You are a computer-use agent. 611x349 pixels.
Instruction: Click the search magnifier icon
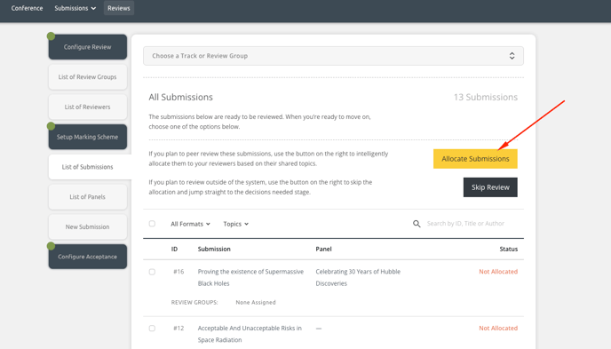click(x=417, y=224)
